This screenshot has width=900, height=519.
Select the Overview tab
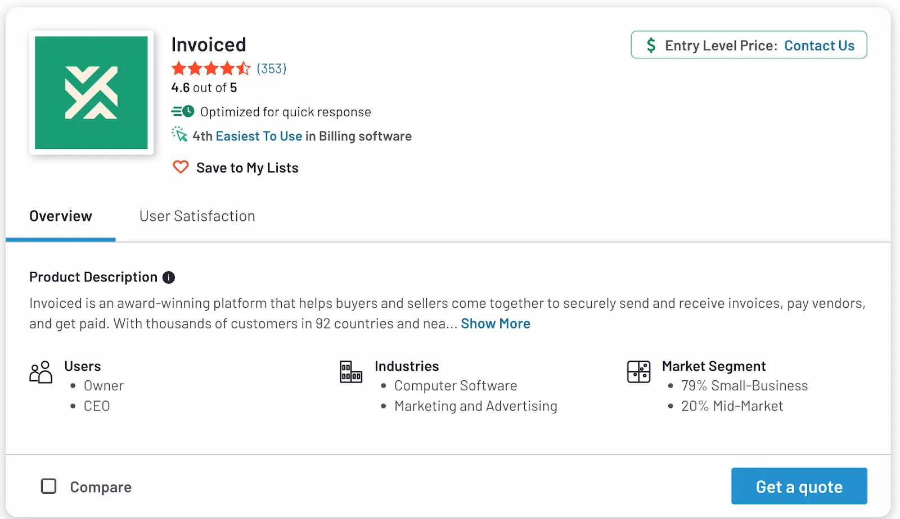coord(60,216)
